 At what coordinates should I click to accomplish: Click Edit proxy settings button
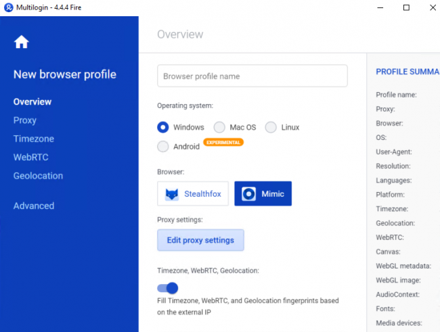click(x=200, y=240)
